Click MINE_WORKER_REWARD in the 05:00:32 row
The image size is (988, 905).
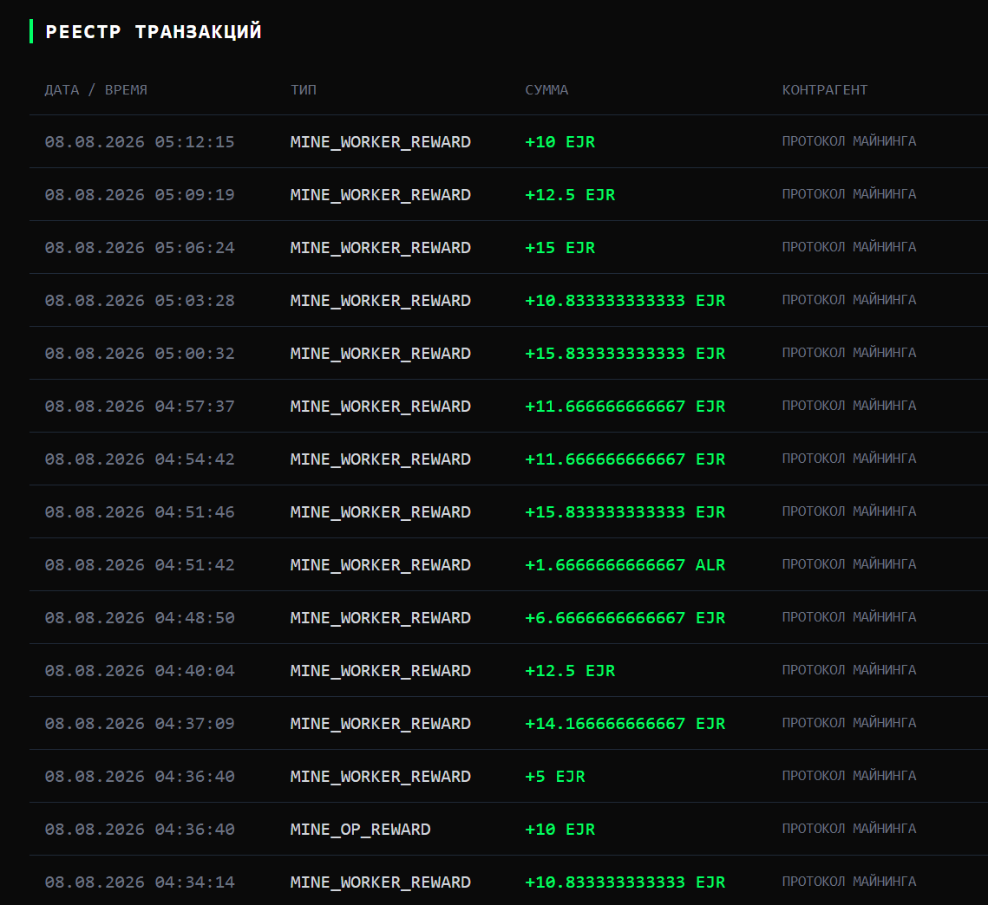[381, 354]
